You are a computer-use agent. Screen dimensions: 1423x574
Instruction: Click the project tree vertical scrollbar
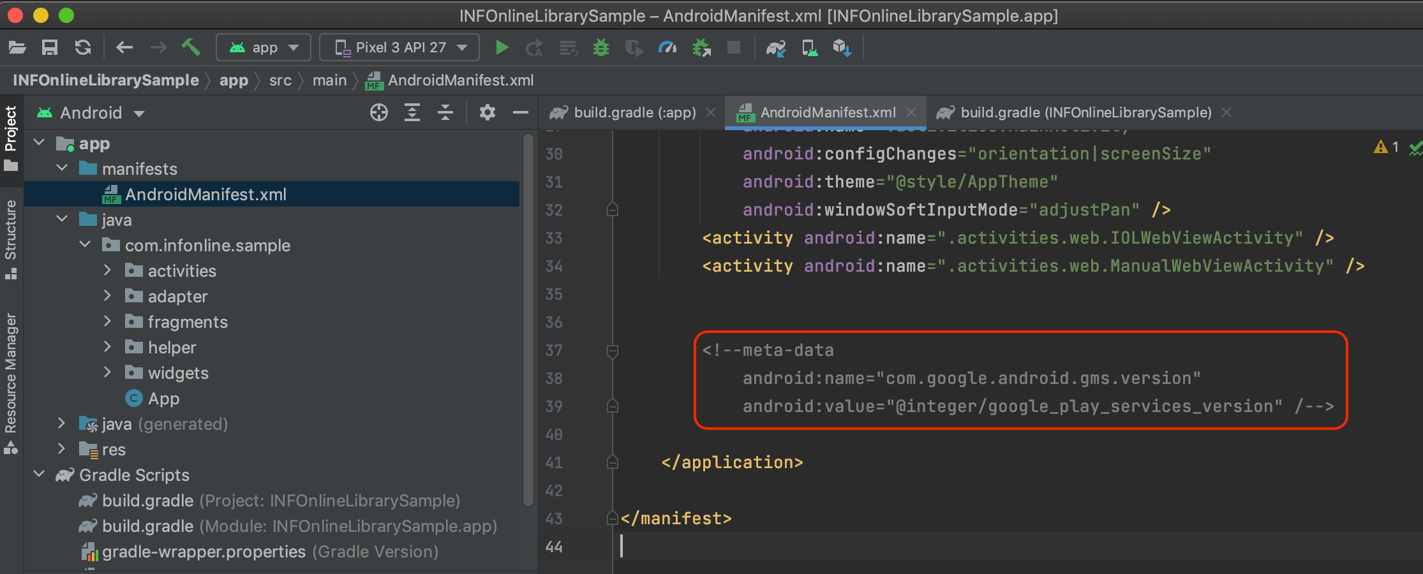coord(528,319)
